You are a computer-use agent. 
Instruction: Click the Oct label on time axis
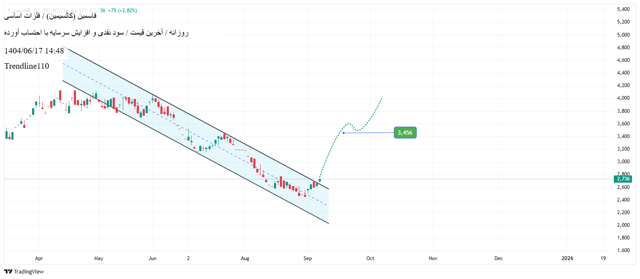[370, 258]
